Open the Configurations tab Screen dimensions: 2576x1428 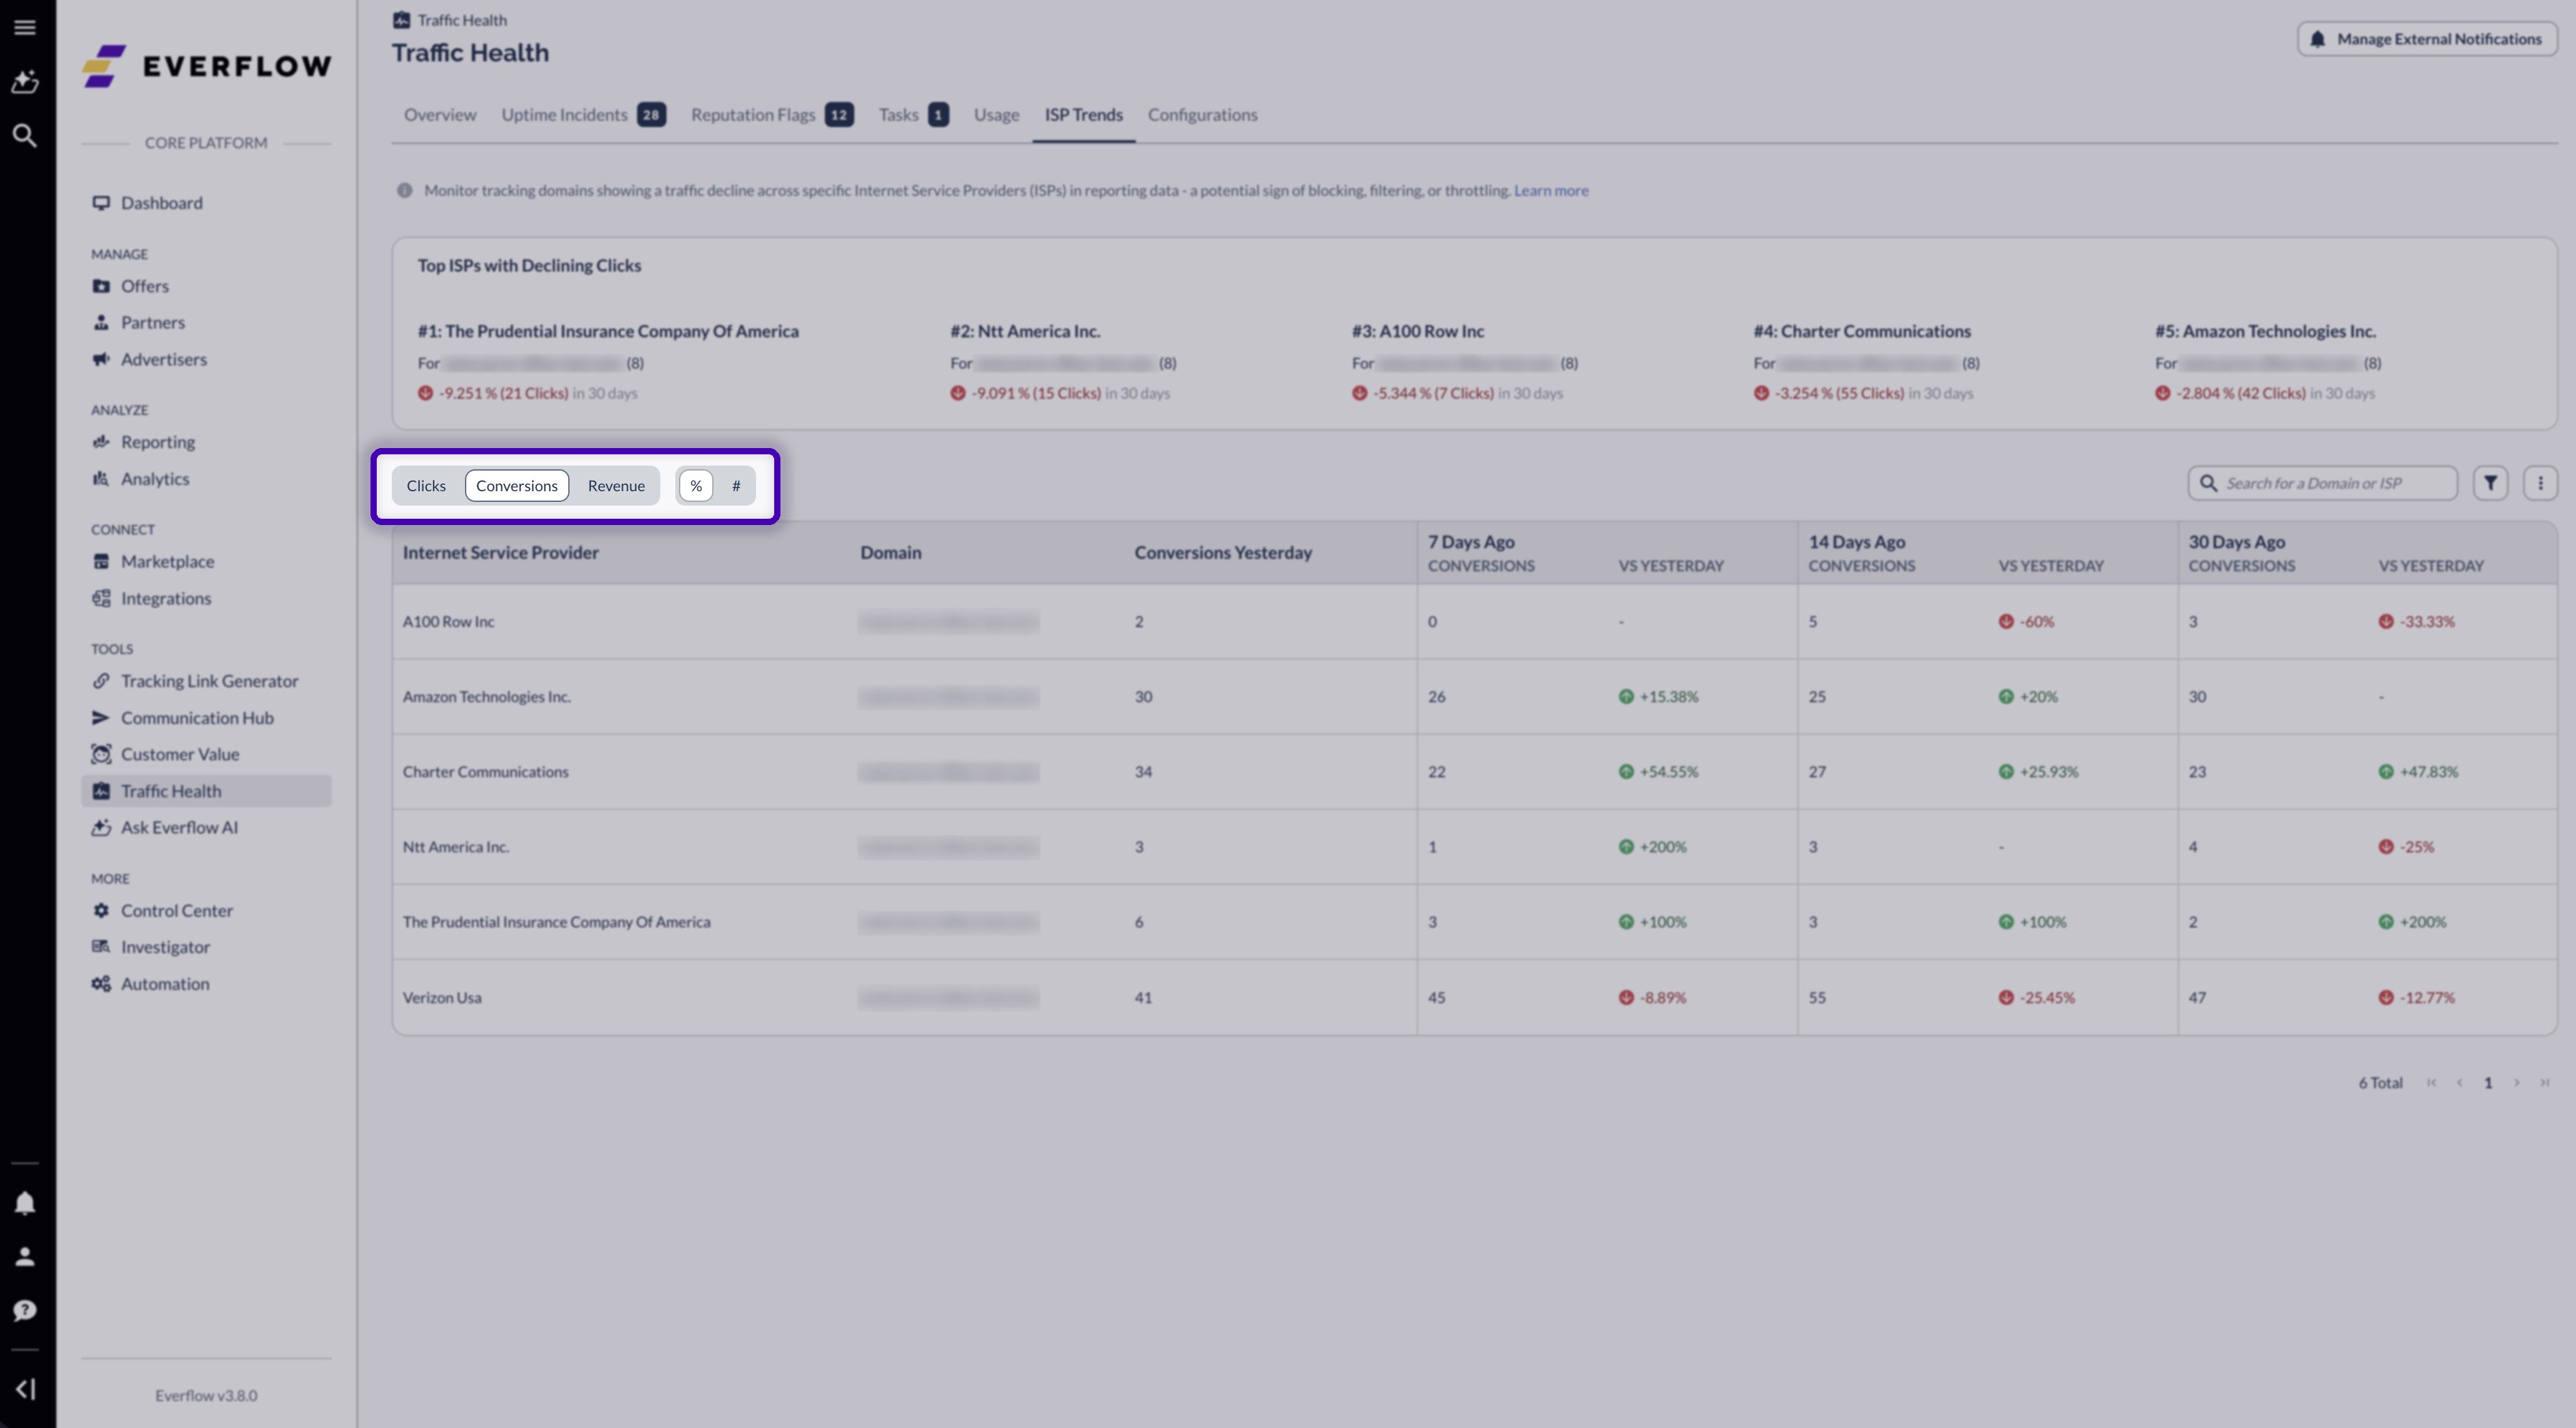(x=1202, y=115)
